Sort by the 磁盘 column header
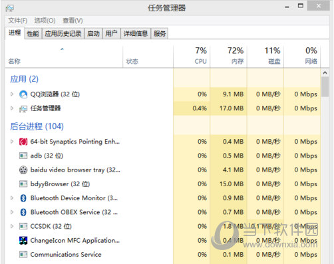334x264 pixels. point(265,57)
